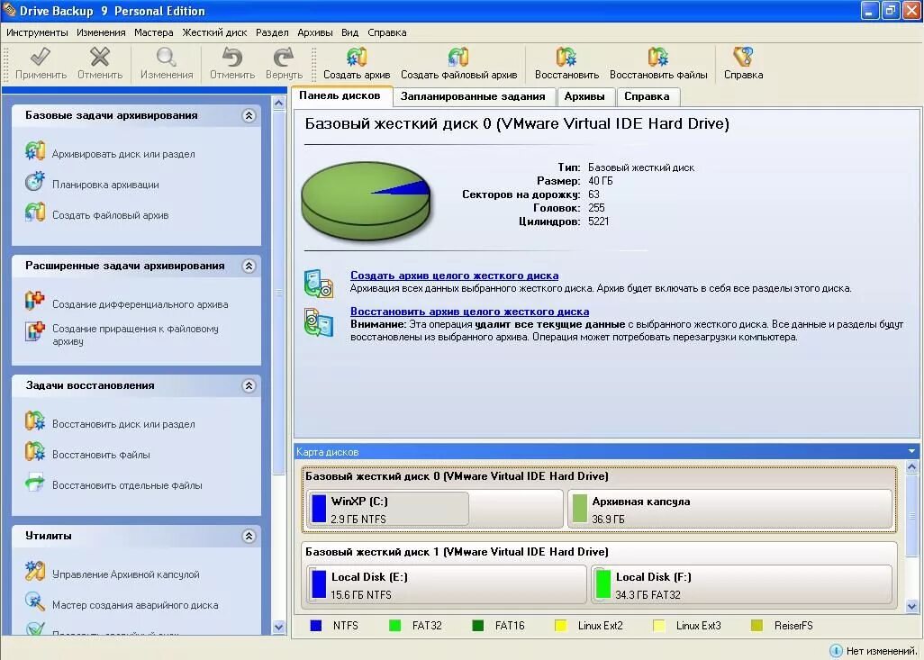This screenshot has height=660, width=924.
Task: Open Архивировать диск или раздел task
Action: coord(123,154)
